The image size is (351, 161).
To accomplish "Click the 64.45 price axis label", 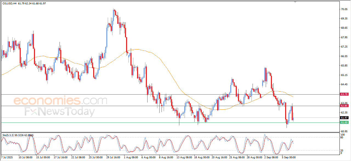I will (345, 84).
